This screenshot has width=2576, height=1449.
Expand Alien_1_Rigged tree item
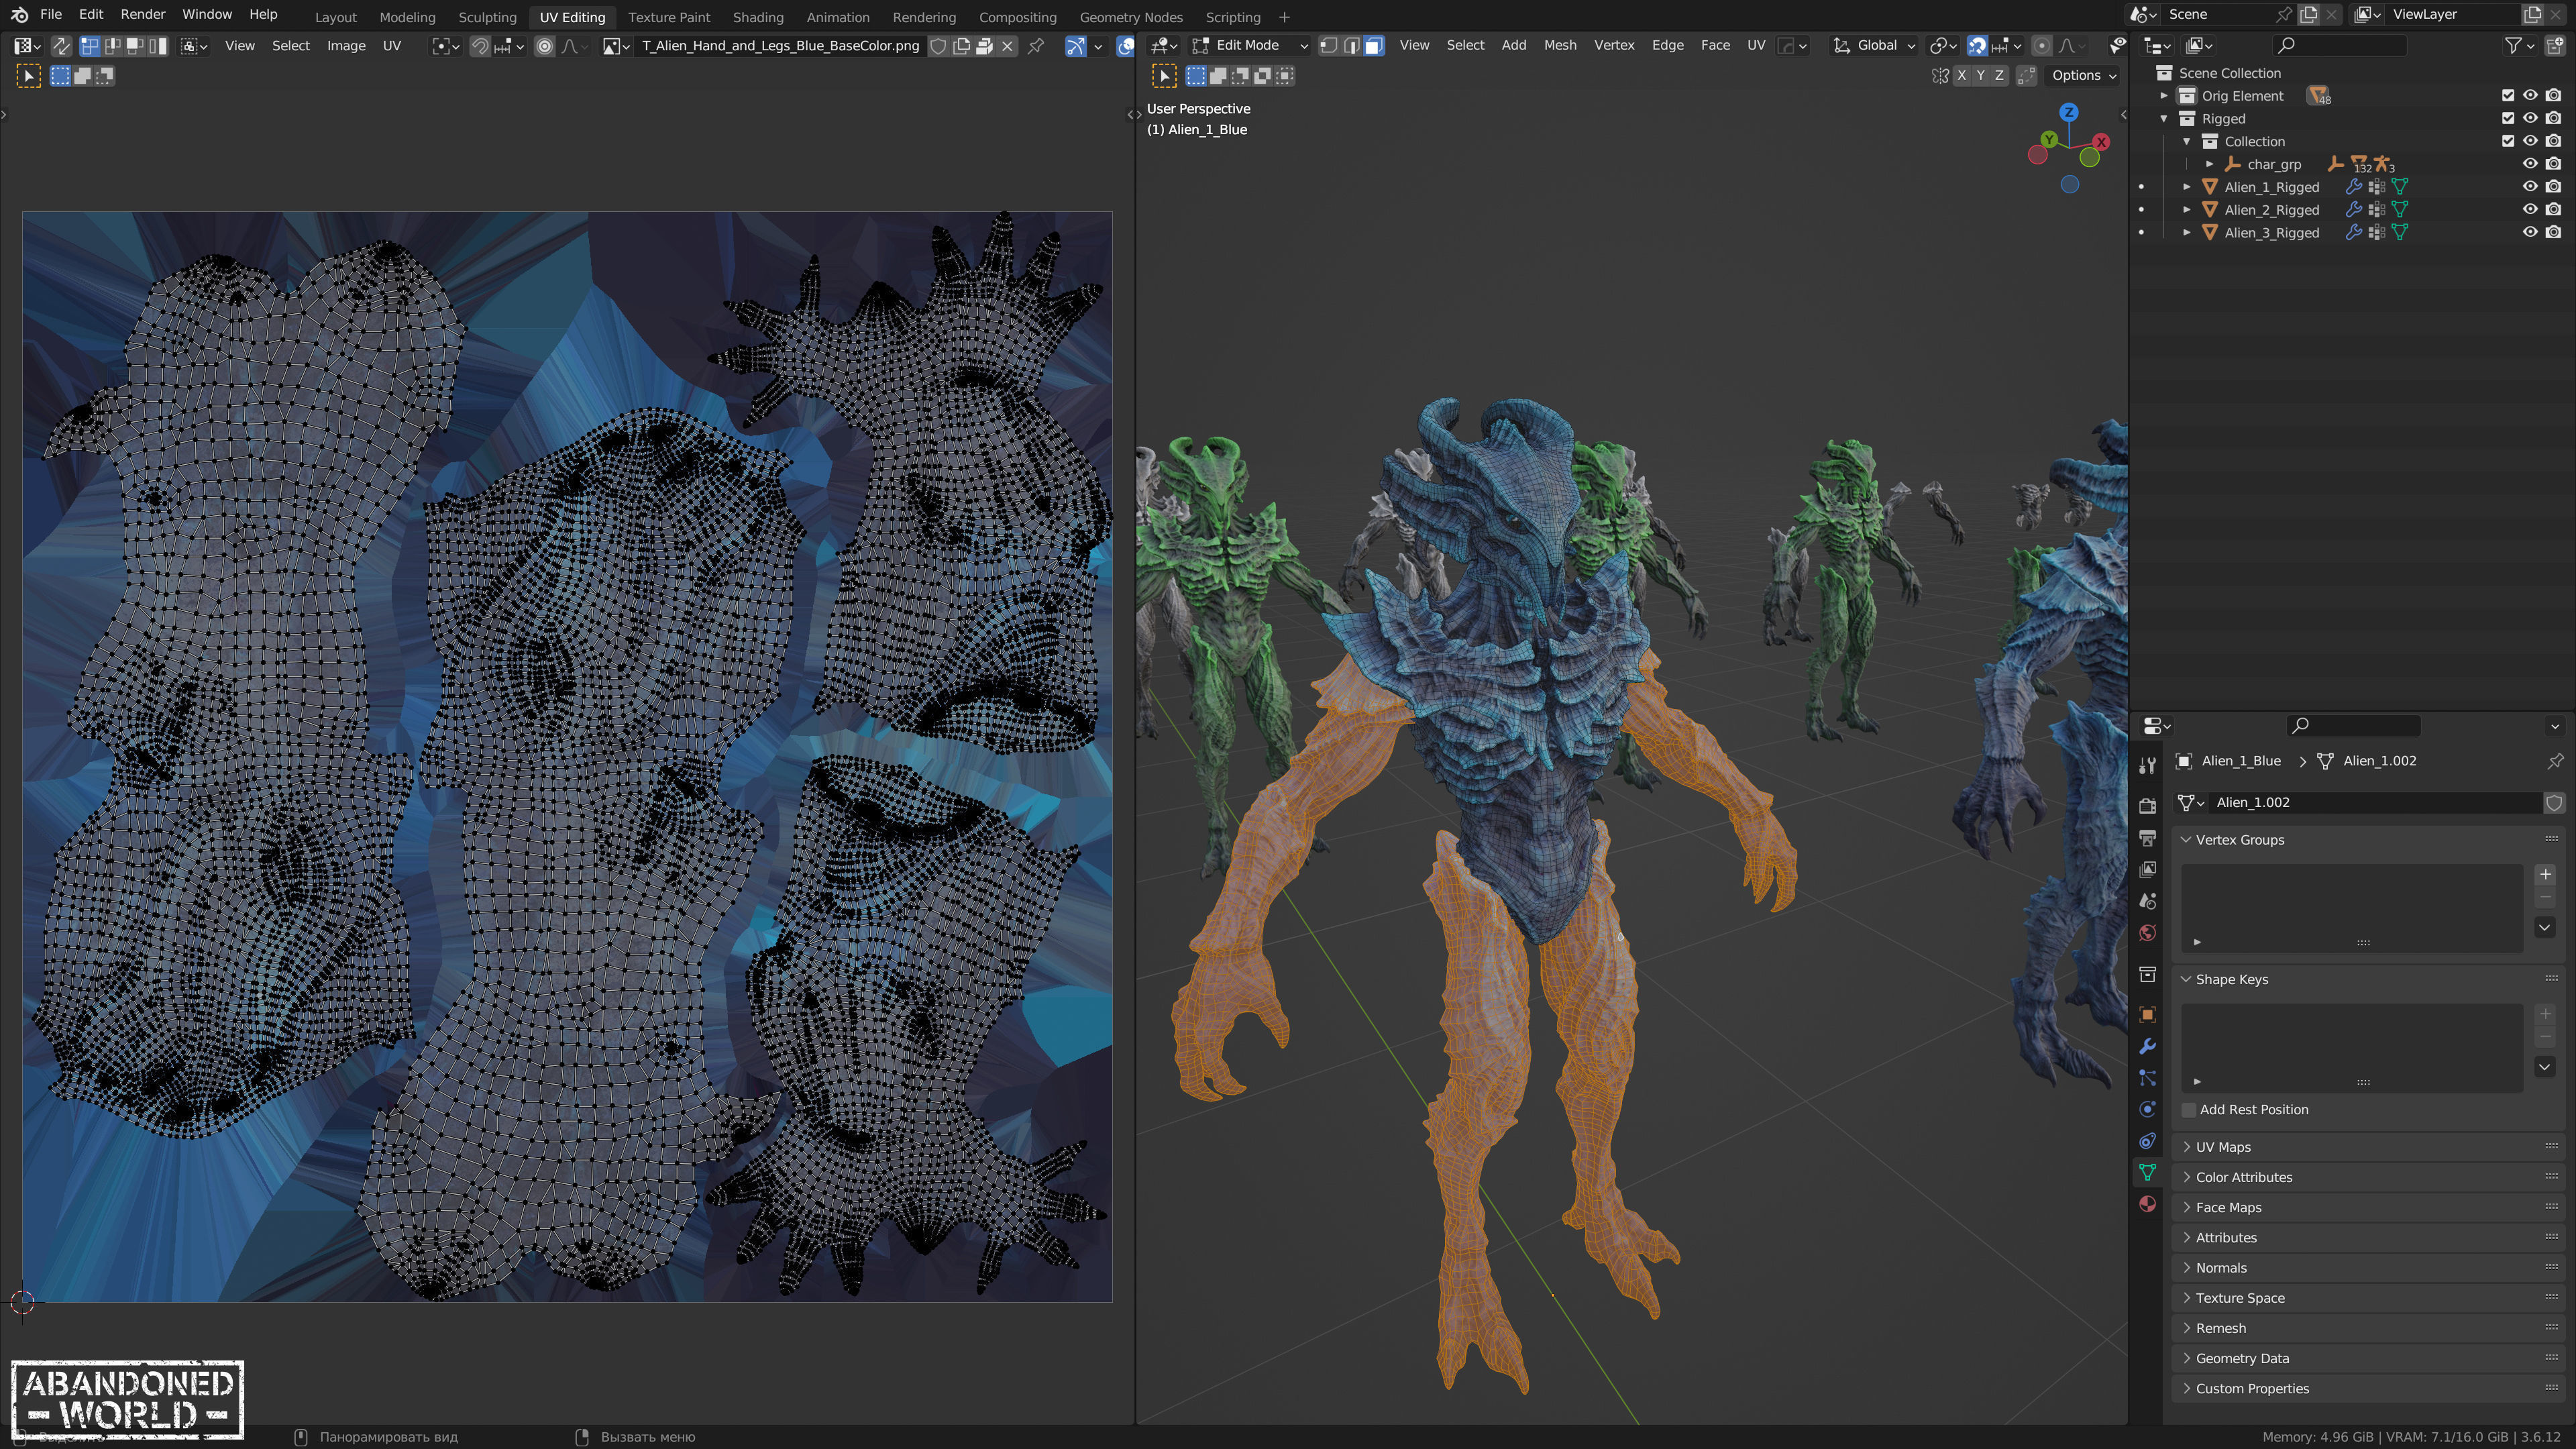(x=2187, y=187)
